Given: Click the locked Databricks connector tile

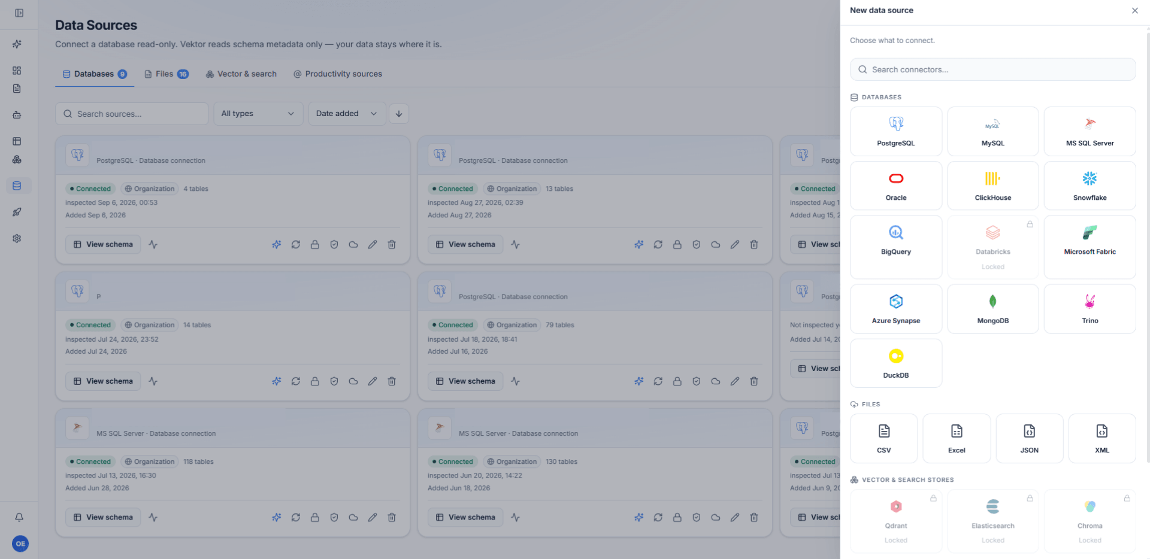Looking at the screenshot, I should 992,247.
